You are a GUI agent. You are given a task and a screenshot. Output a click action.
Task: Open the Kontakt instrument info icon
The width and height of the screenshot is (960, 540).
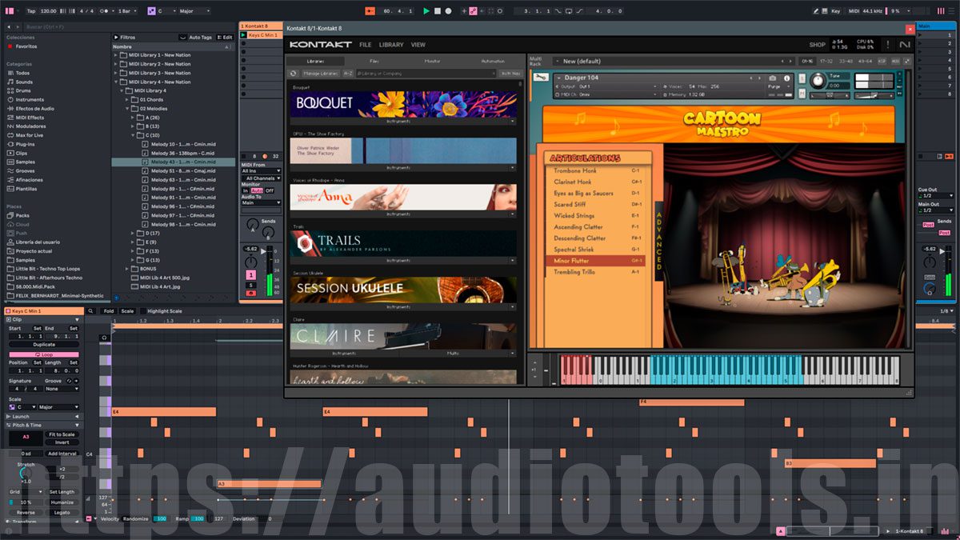787,78
